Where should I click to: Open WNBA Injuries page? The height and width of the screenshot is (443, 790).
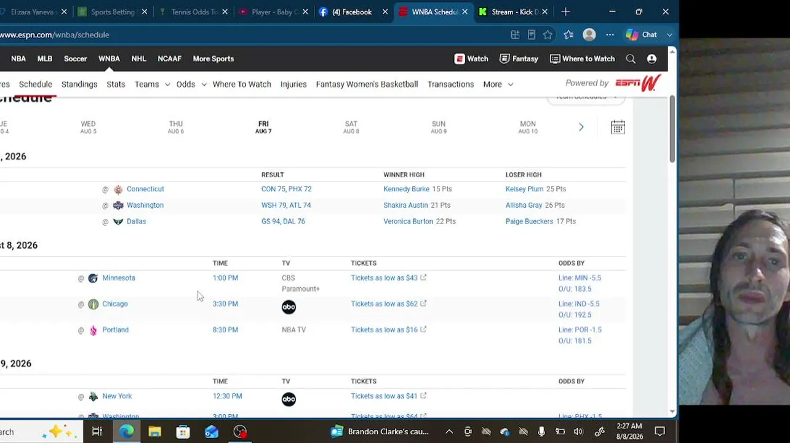pyautogui.click(x=293, y=84)
